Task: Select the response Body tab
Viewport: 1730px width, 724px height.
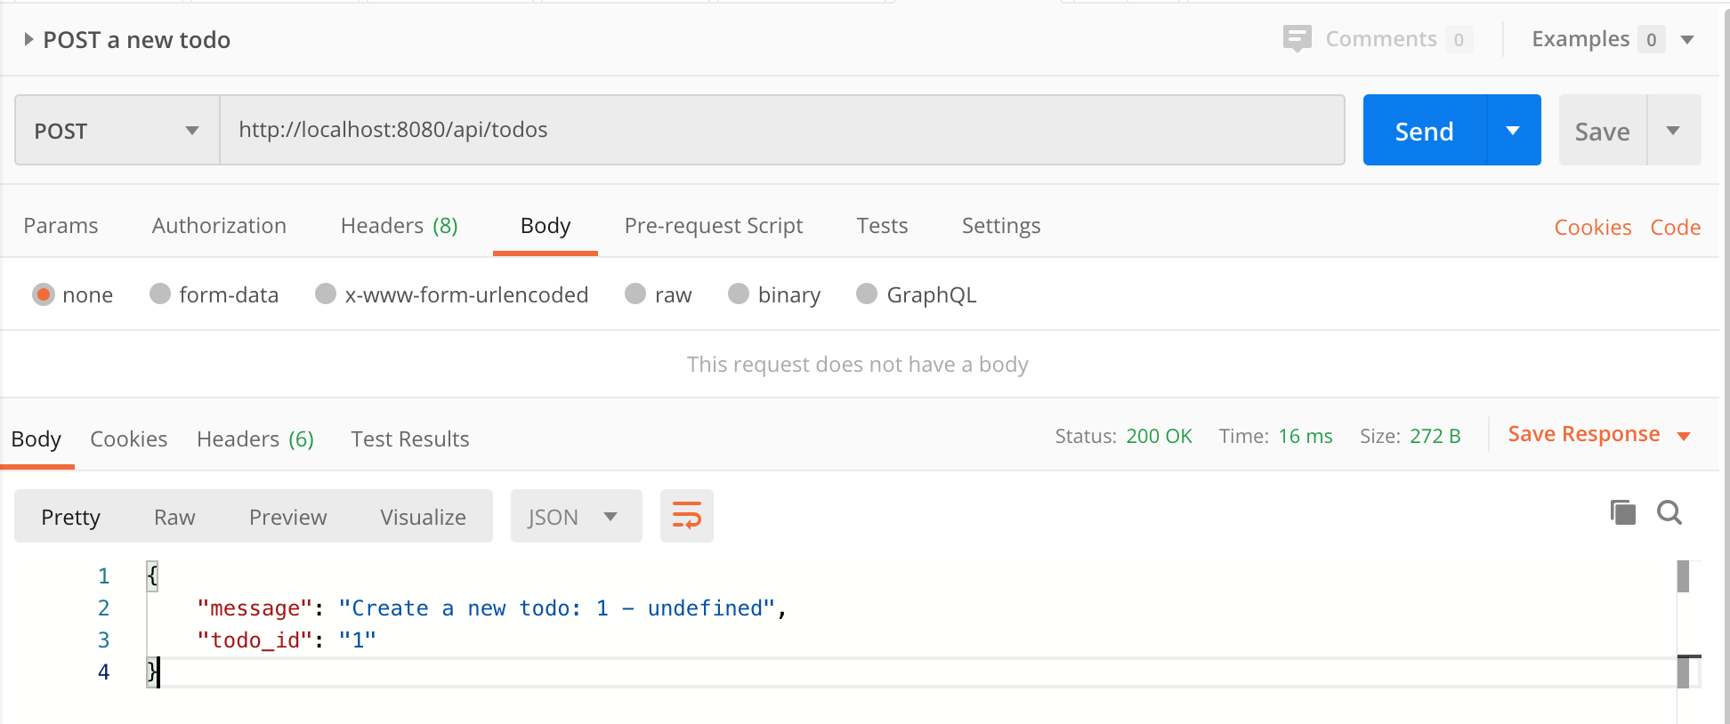Action: coord(36,439)
